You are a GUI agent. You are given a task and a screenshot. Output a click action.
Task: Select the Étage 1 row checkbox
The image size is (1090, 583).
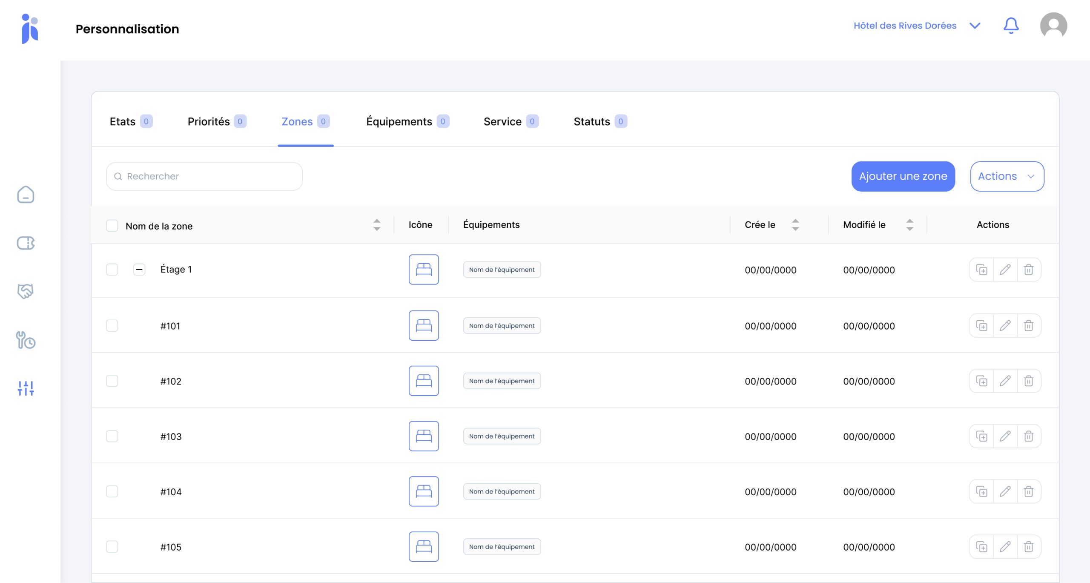point(112,270)
